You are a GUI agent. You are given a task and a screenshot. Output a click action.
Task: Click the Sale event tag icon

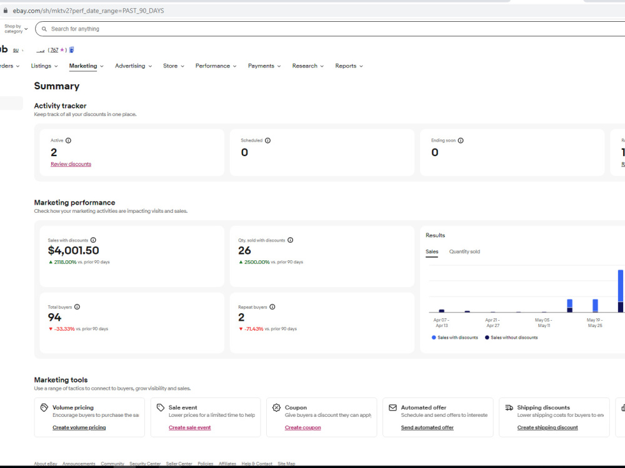(x=161, y=407)
